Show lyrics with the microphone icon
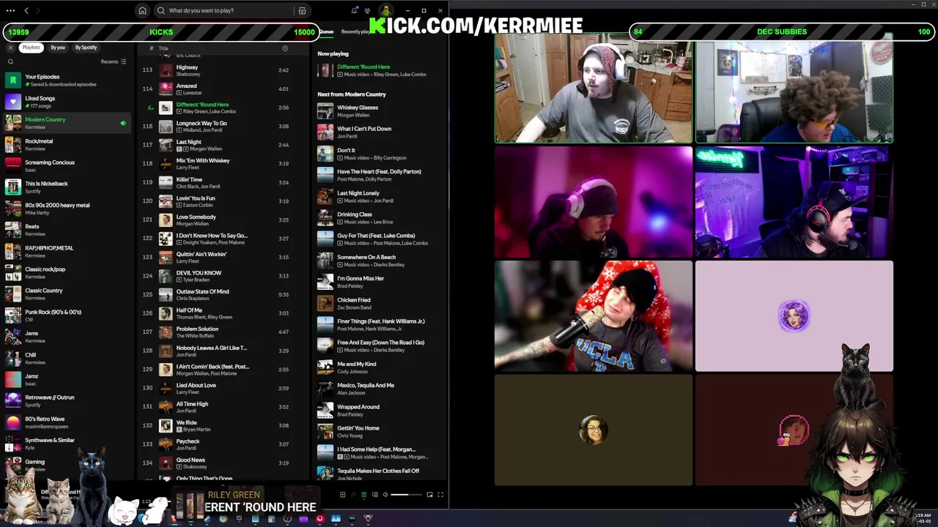 pos(353,495)
